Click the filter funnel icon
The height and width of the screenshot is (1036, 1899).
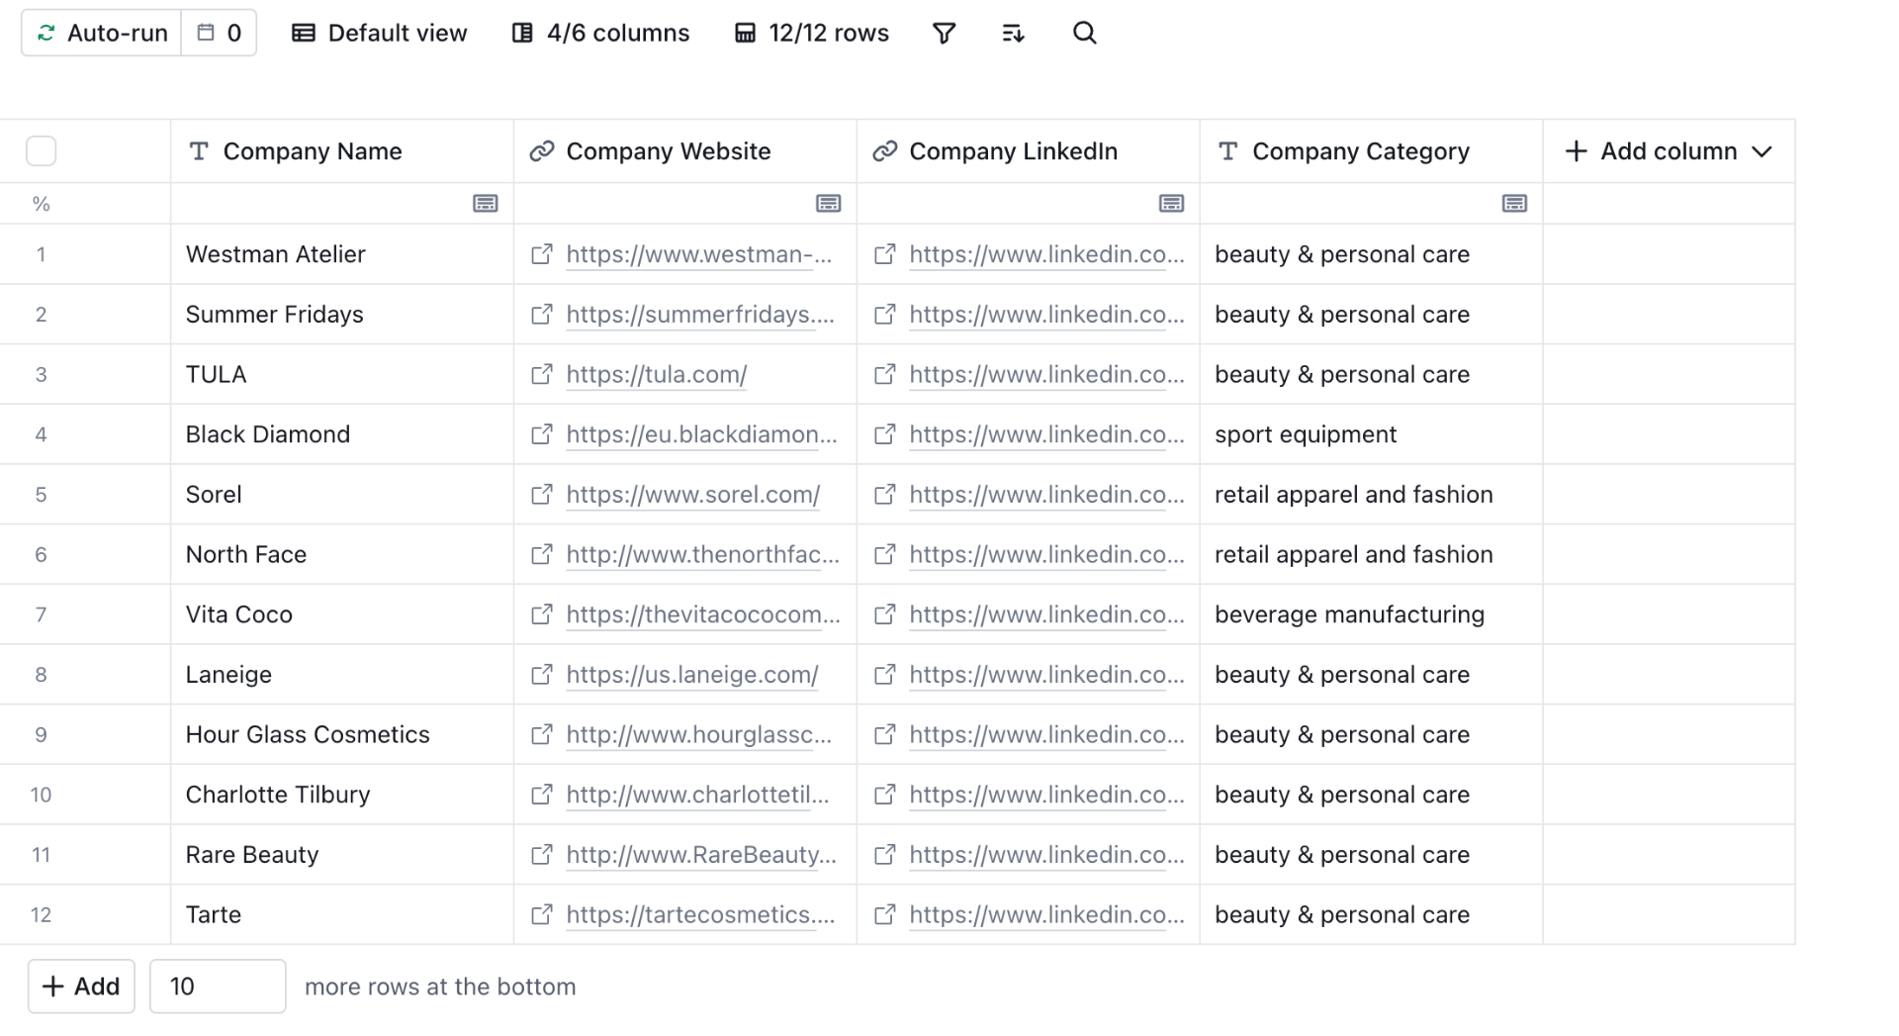(944, 34)
